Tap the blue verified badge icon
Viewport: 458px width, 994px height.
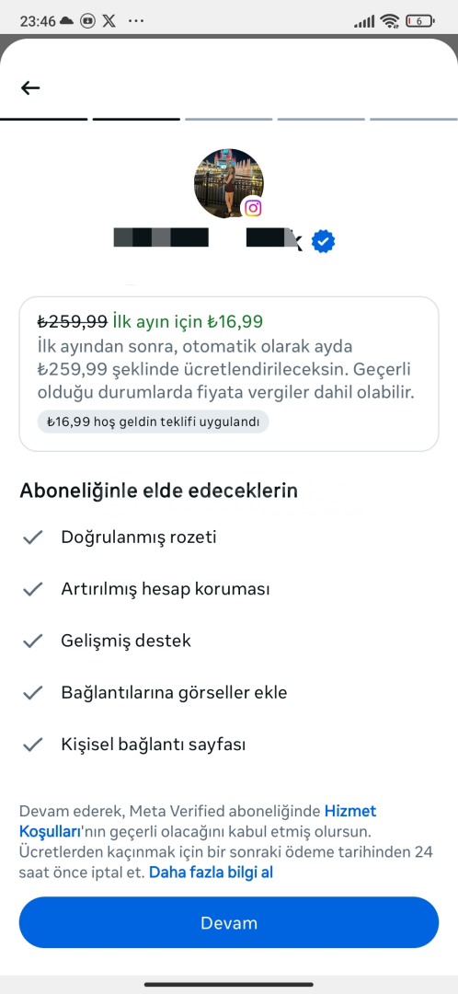coord(323,241)
